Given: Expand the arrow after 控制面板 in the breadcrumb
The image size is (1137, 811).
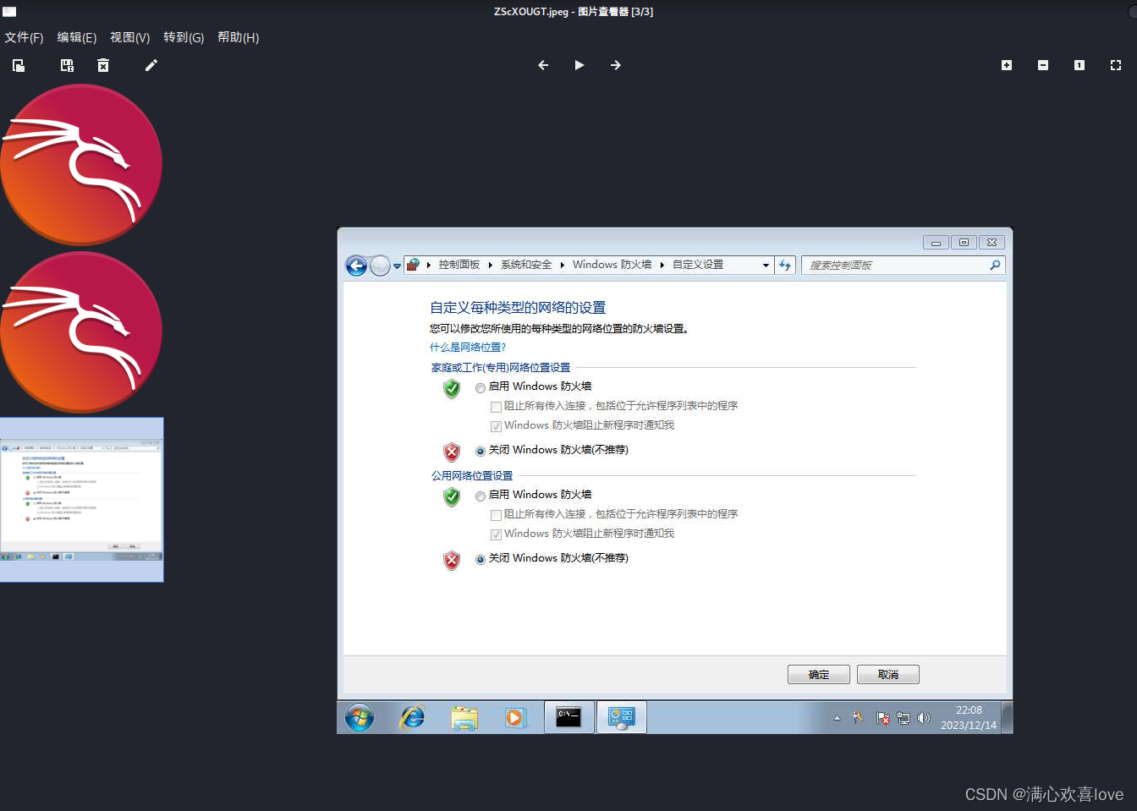Looking at the screenshot, I should pos(490,265).
